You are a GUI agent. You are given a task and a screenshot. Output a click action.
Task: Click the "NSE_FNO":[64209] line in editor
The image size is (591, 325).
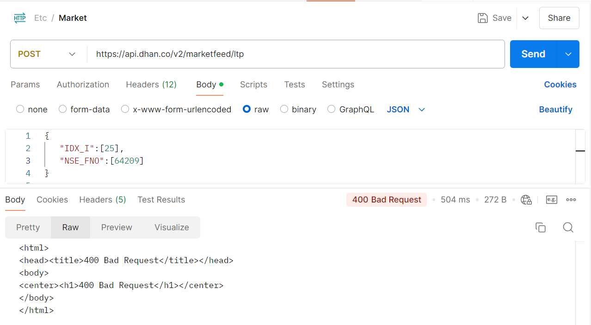point(102,161)
